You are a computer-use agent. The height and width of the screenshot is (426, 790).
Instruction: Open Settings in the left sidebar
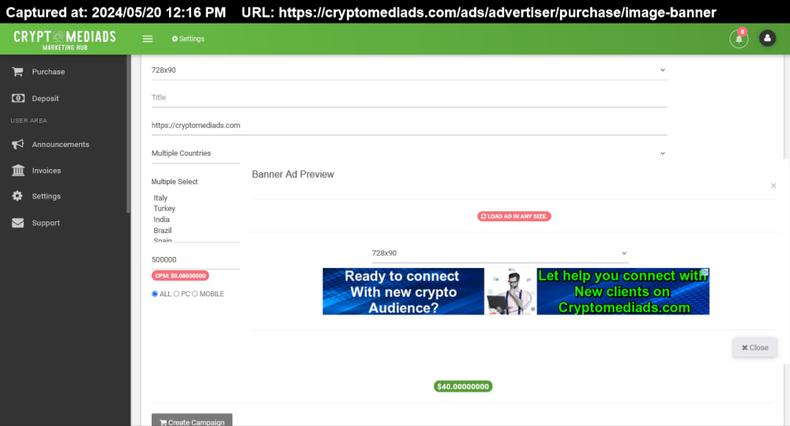pyautogui.click(x=46, y=196)
